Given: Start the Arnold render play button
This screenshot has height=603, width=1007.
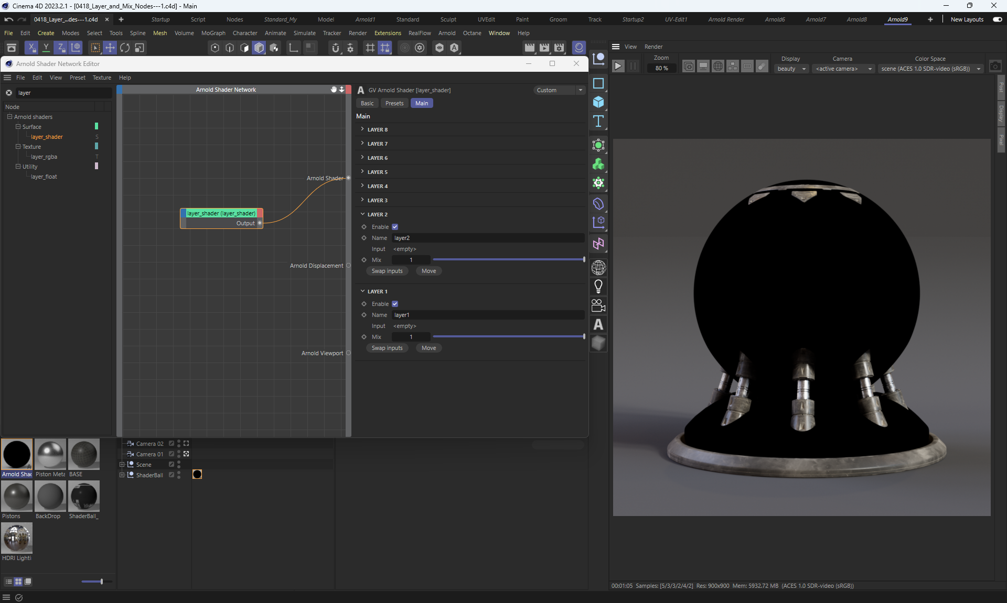Looking at the screenshot, I should click(x=618, y=66).
